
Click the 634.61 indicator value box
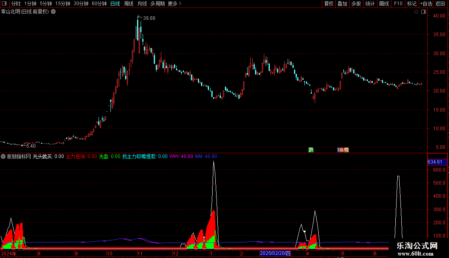437,162
